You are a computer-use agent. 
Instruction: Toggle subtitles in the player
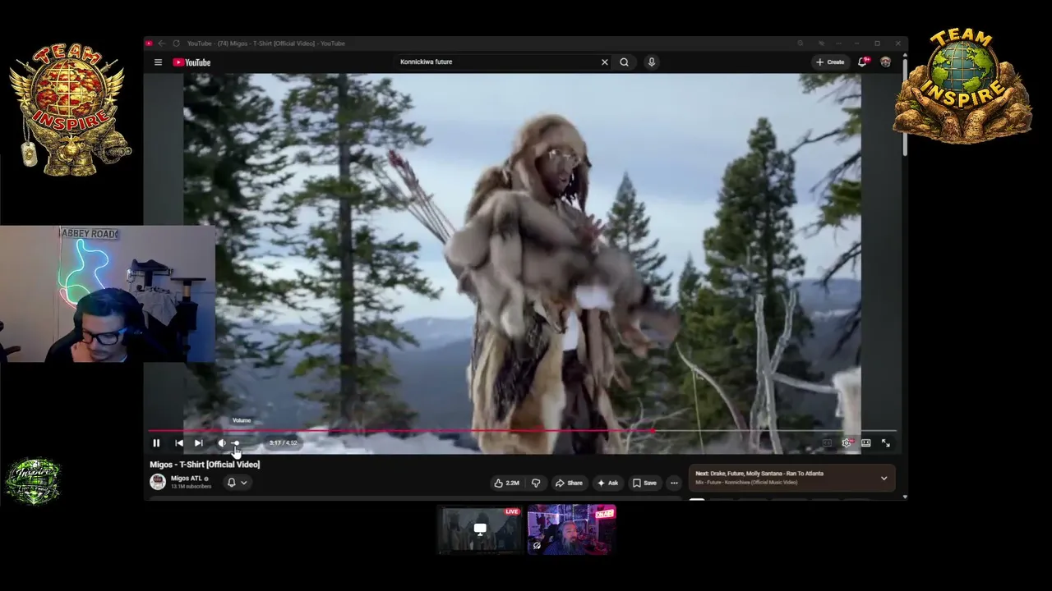point(827,443)
